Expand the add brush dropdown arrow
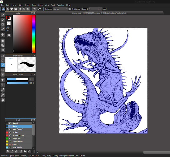This screenshot has width=170, height=157. coord(18,152)
